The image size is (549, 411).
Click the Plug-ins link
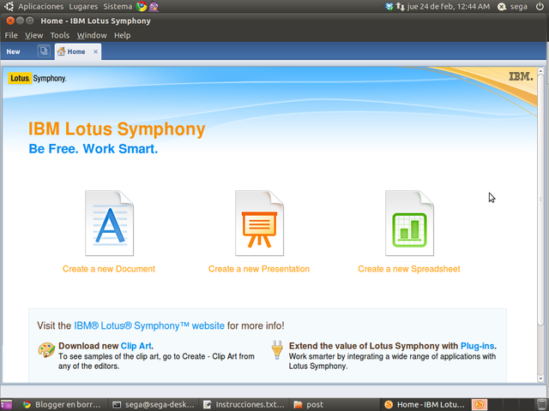[477, 346]
